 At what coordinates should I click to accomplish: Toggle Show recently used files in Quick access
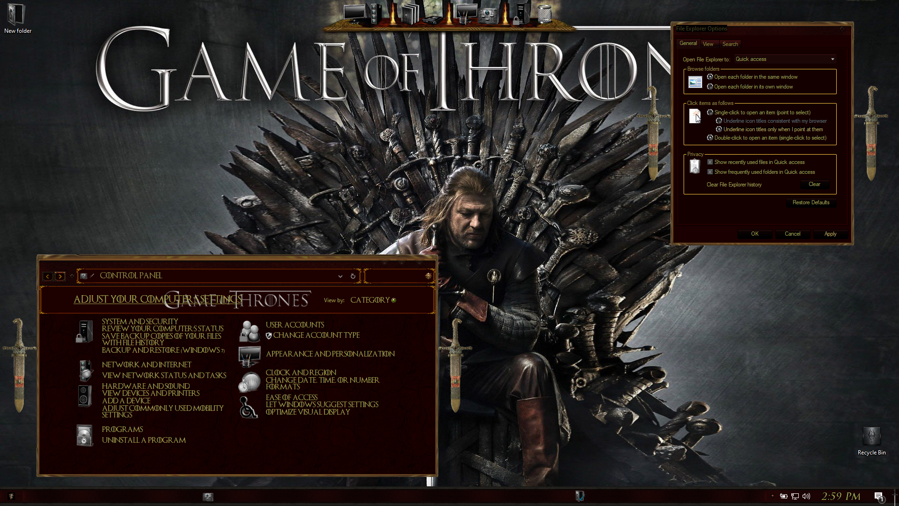click(710, 162)
